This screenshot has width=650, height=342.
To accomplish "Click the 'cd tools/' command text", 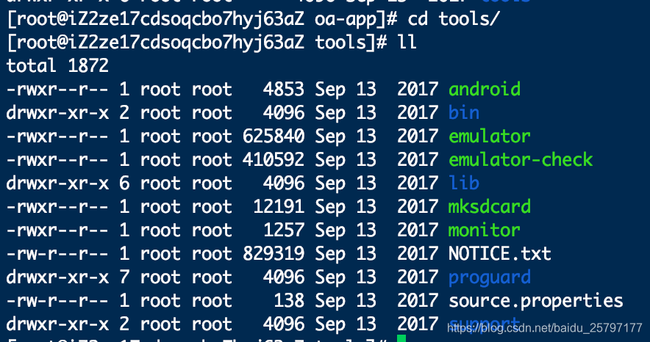I will pyautogui.click(x=454, y=19).
